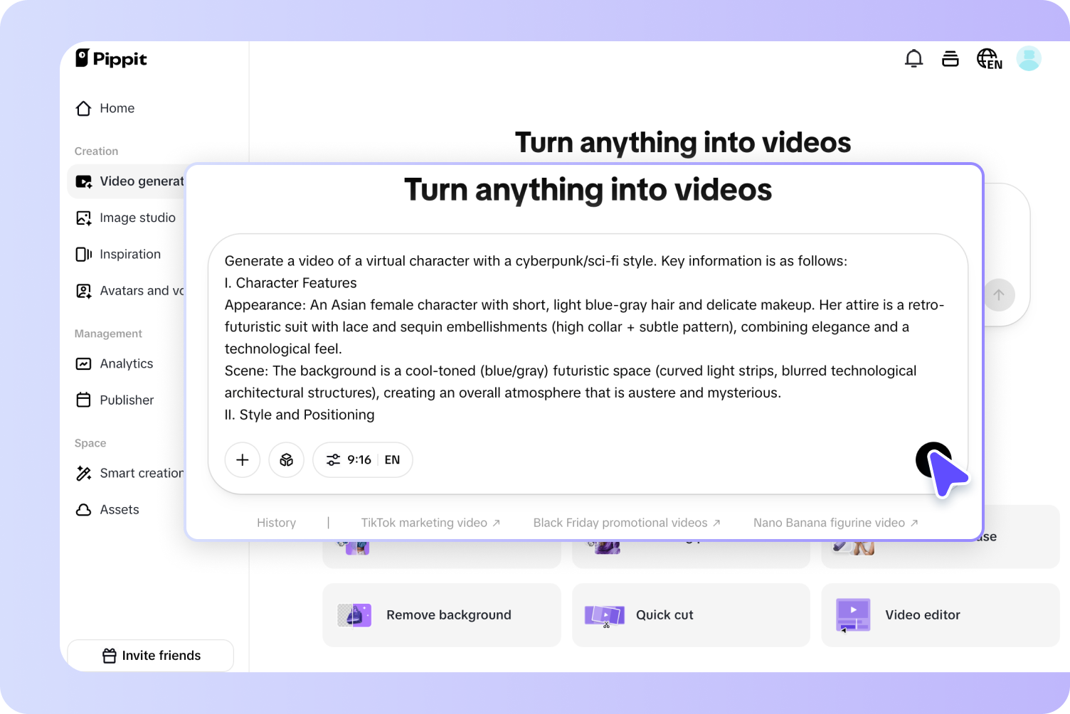Image resolution: width=1070 pixels, height=714 pixels.
Task: Open the globe EN language menu top right
Action: (989, 58)
